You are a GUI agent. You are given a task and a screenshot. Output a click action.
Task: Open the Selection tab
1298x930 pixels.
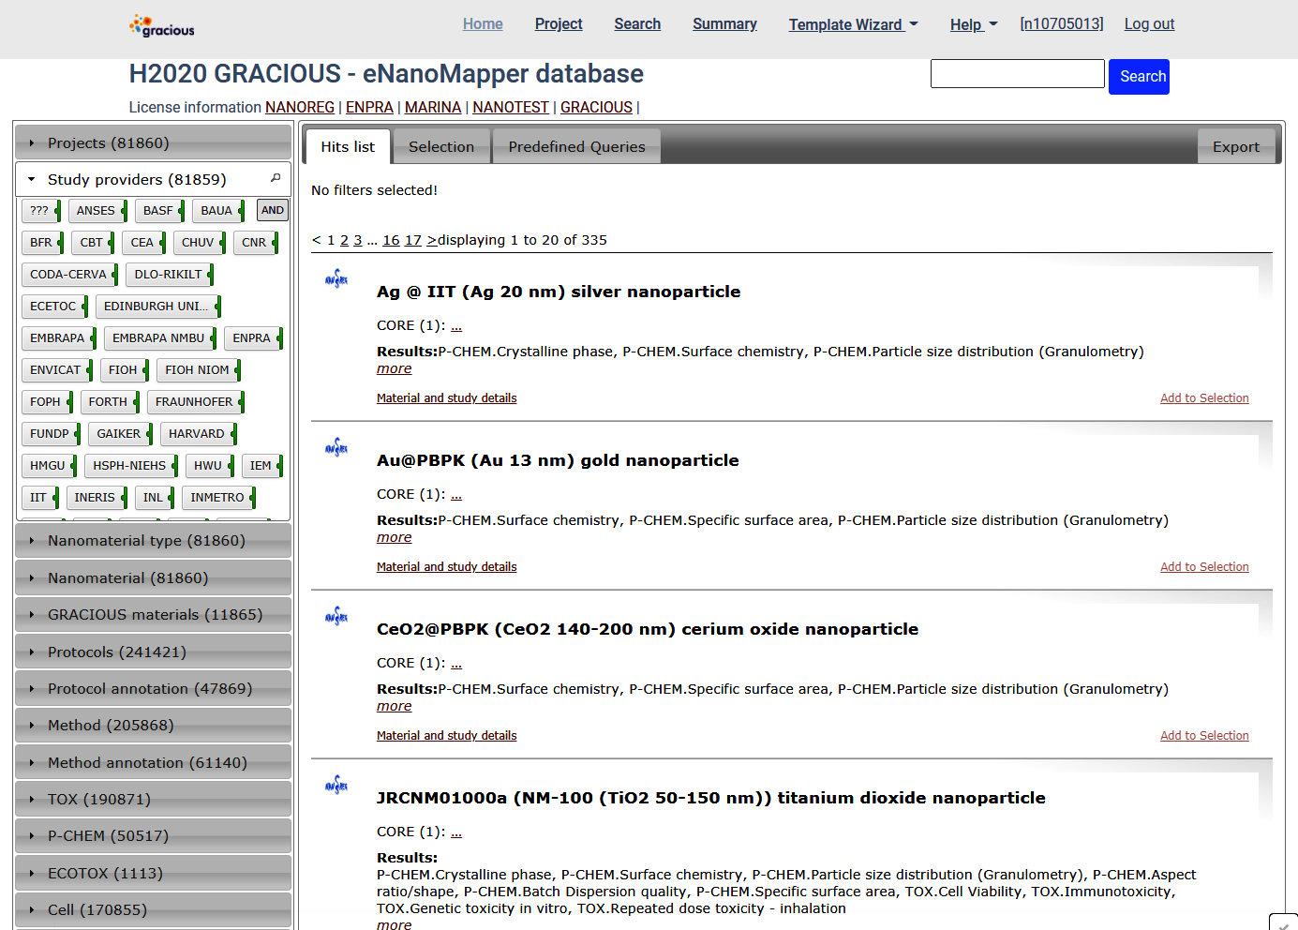[440, 147]
